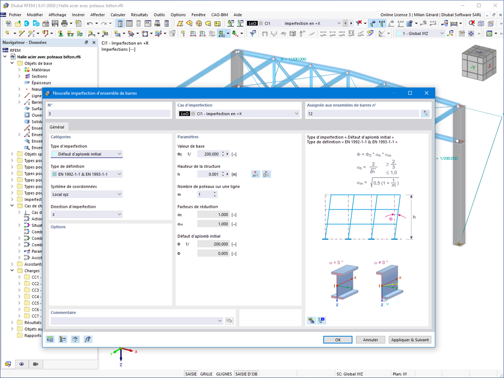The width and height of the screenshot is (504, 378).
Task: Click grey color swatch beside CI1 in dialog
Action: point(193,113)
